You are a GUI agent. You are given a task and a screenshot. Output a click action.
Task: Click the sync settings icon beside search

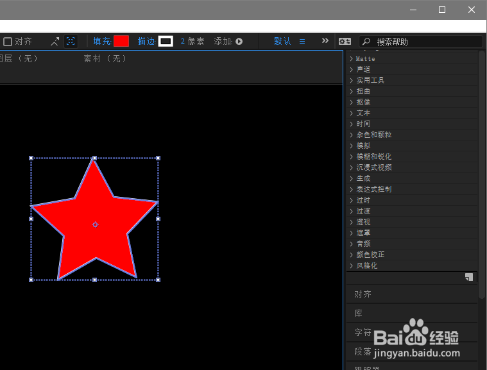345,41
